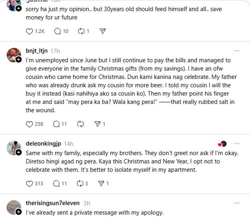
Task: Follow bnjt_ltjn using avatar plus badge
Action: [x=19, y=59]
